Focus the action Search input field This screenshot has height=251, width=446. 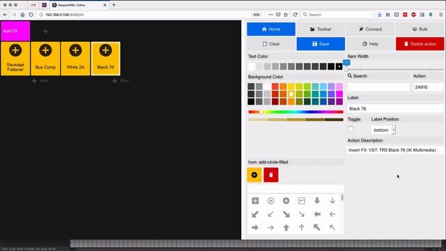[378, 87]
